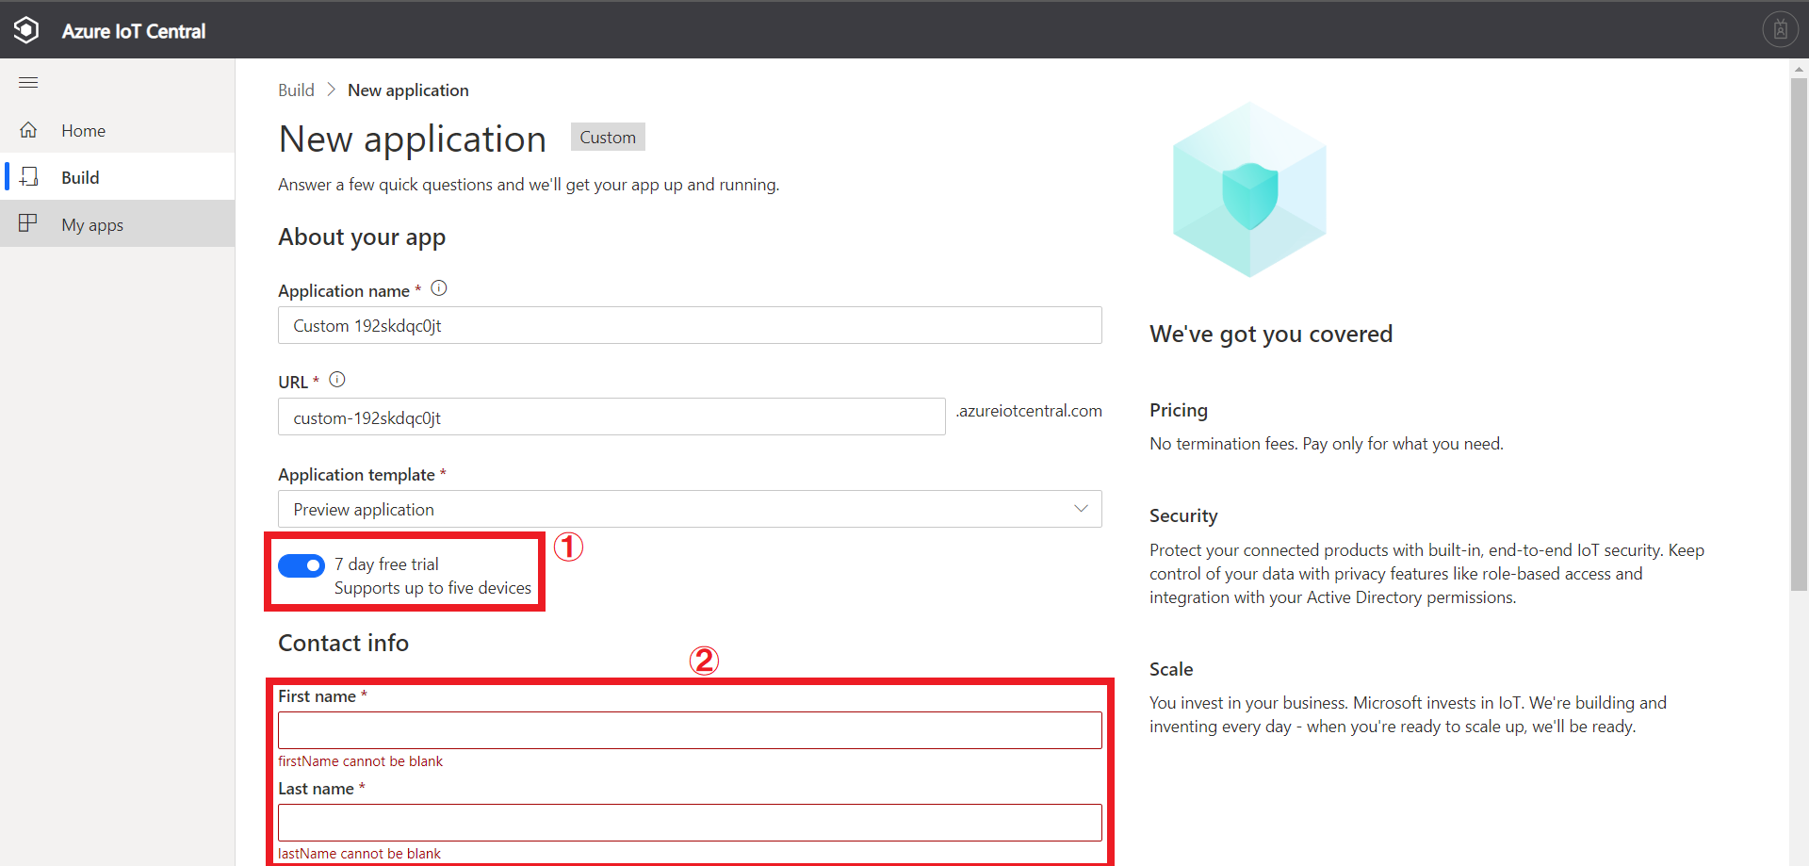Image resolution: width=1809 pixels, height=866 pixels.
Task: Click the Contact info heading
Action: coord(343,643)
